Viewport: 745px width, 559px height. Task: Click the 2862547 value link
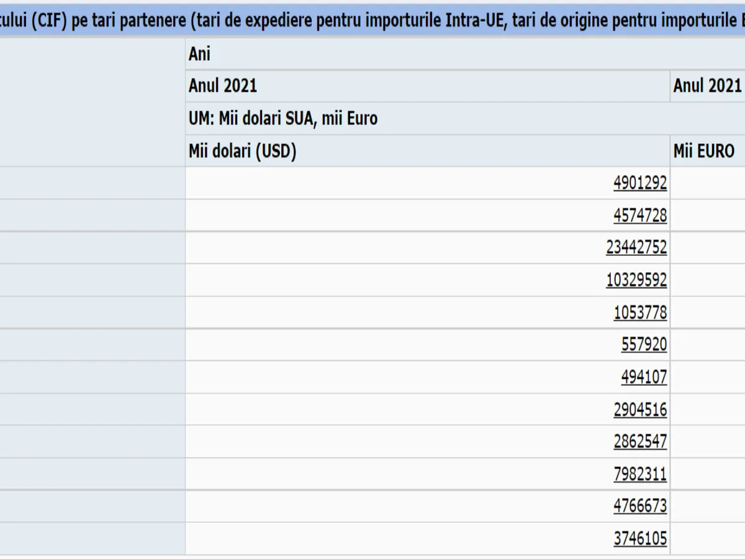coord(640,442)
